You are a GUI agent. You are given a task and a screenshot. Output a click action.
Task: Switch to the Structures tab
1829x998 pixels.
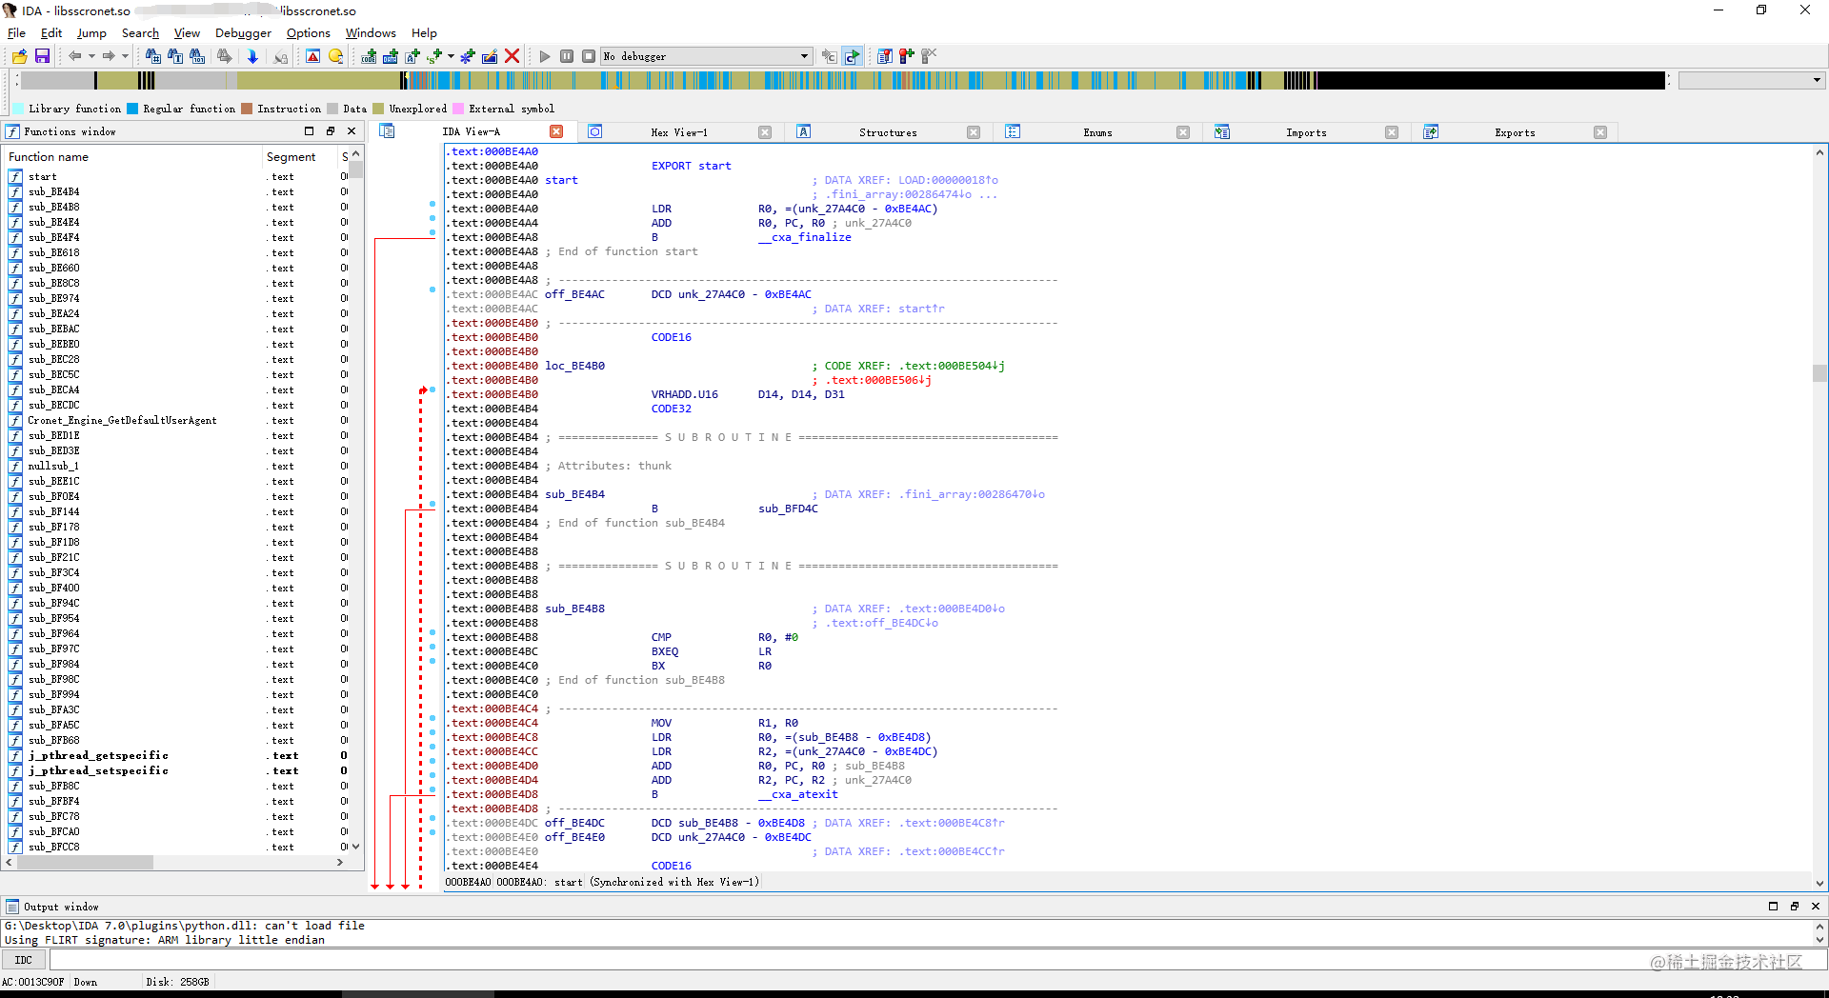click(x=887, y=132)
